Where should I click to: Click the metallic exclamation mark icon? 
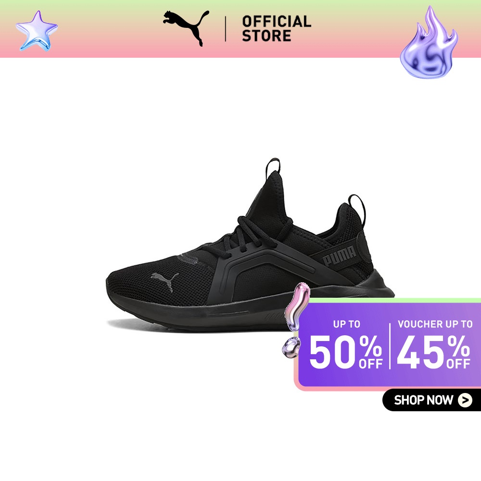pyautogui.click(x=296, y=320)
